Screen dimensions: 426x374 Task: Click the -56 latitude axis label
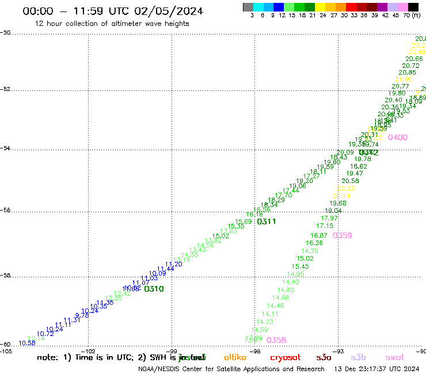point(5,210)
